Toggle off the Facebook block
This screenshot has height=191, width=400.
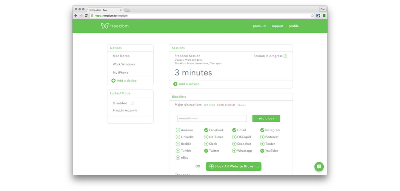(206, 130)
